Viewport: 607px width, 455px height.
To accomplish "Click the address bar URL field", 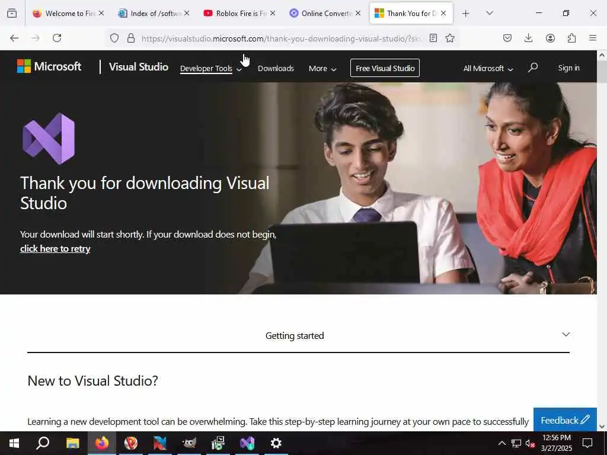I will click(x=280, y=39).
